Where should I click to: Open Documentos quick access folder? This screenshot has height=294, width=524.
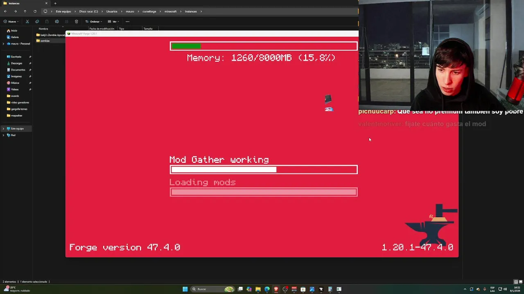pos(16,70)
